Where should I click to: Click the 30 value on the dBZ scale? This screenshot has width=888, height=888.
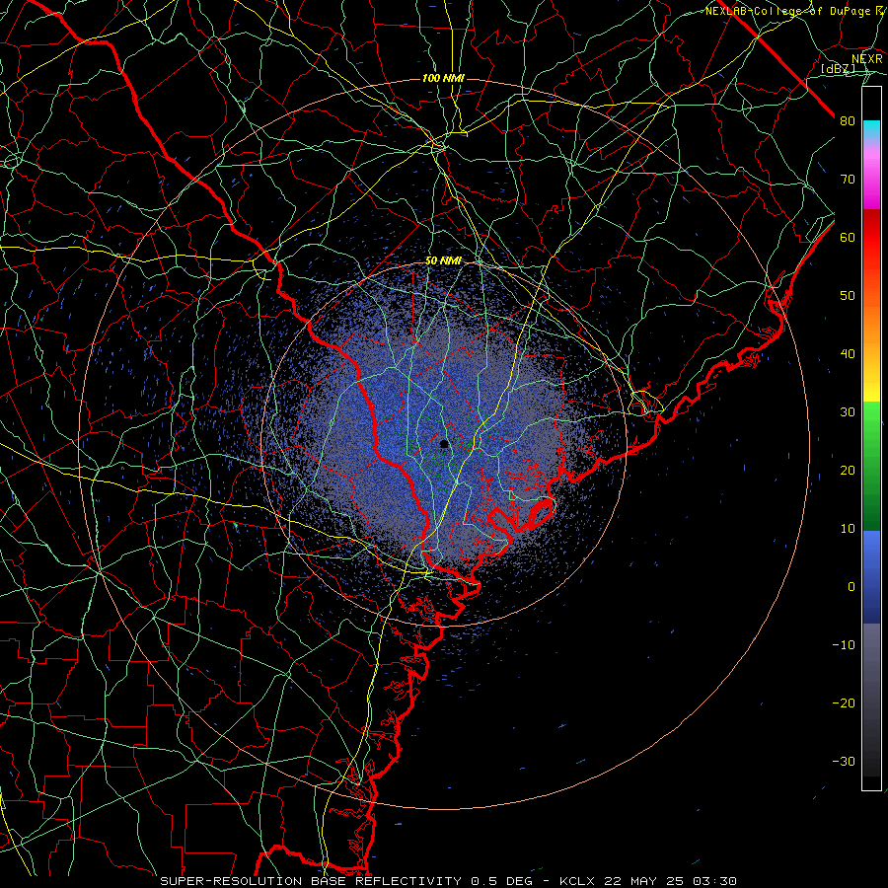(x=848, y=412)
